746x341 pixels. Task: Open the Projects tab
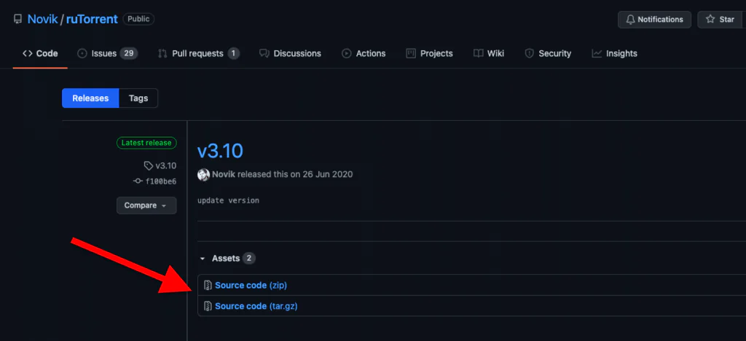click(x=429, y=53)
